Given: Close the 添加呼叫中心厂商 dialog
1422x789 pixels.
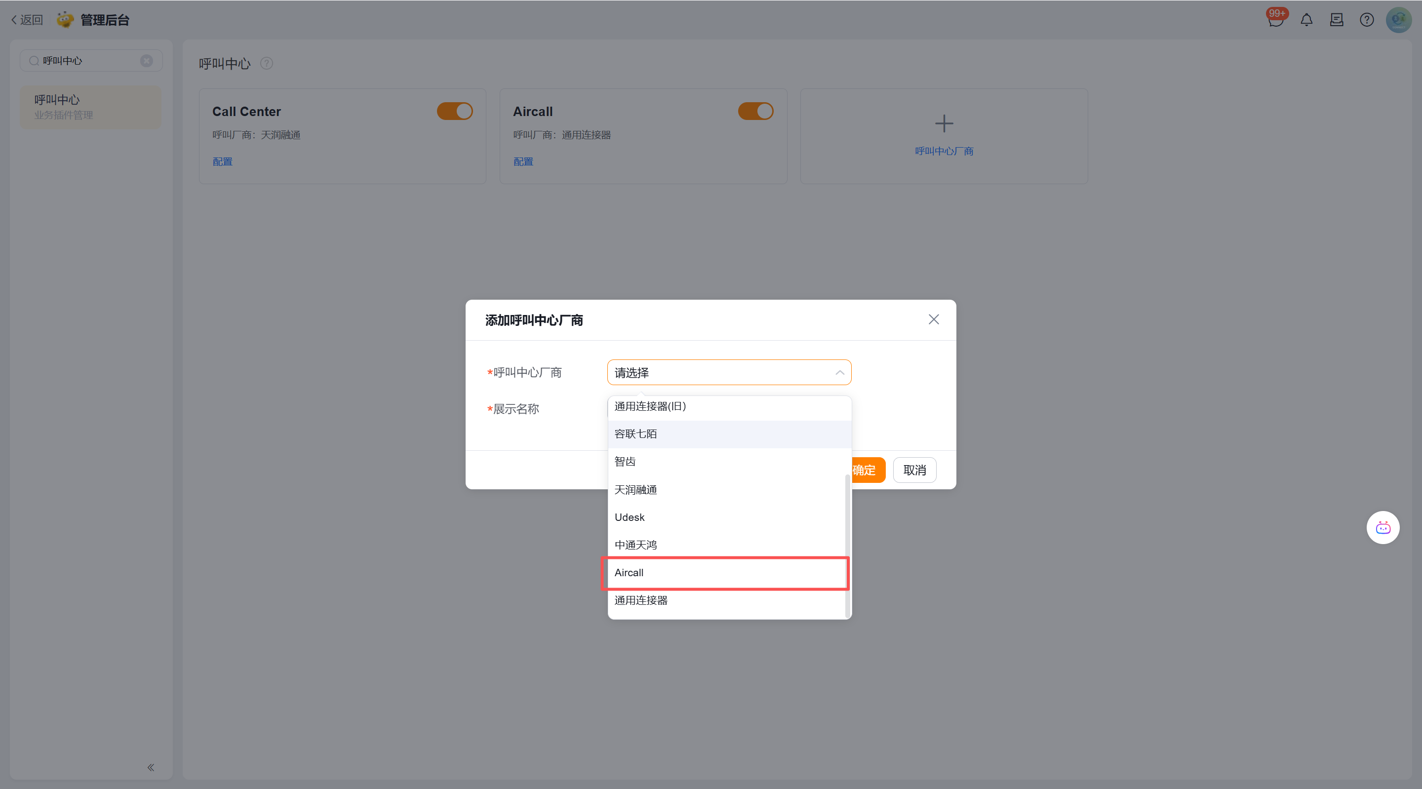Looking at the screenshot, I should [x=934, y=319].
